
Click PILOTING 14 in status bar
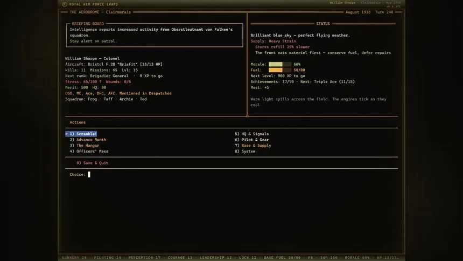(108, 257)
